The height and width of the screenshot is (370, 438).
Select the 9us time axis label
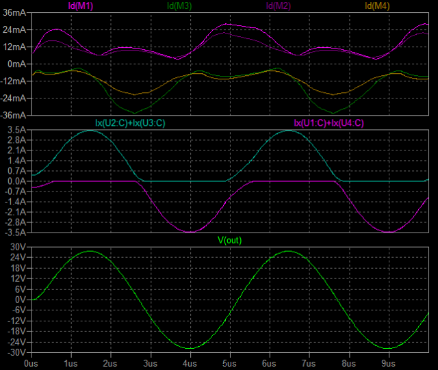[x=389, y=363]
